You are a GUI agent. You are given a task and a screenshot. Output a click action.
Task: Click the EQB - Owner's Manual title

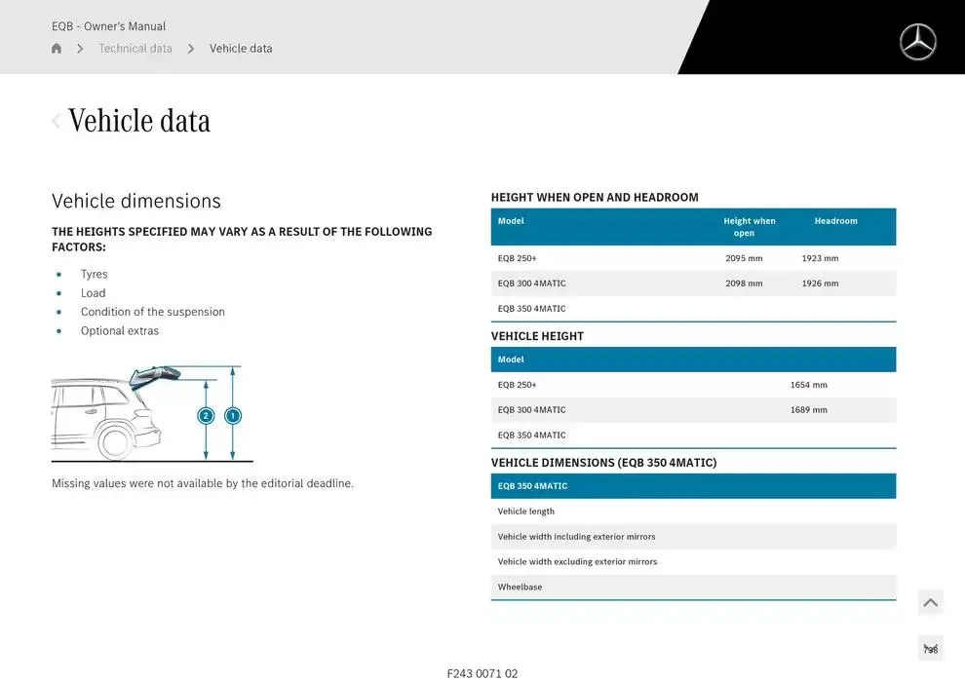tap(108, 26)
